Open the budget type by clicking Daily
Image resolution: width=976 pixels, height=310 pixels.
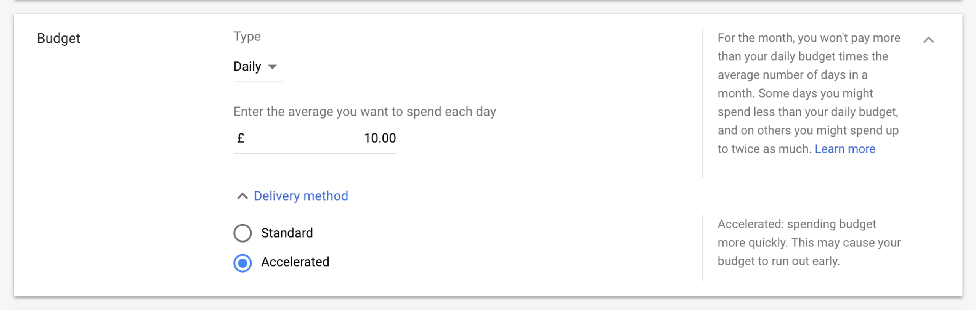point(247,66)
